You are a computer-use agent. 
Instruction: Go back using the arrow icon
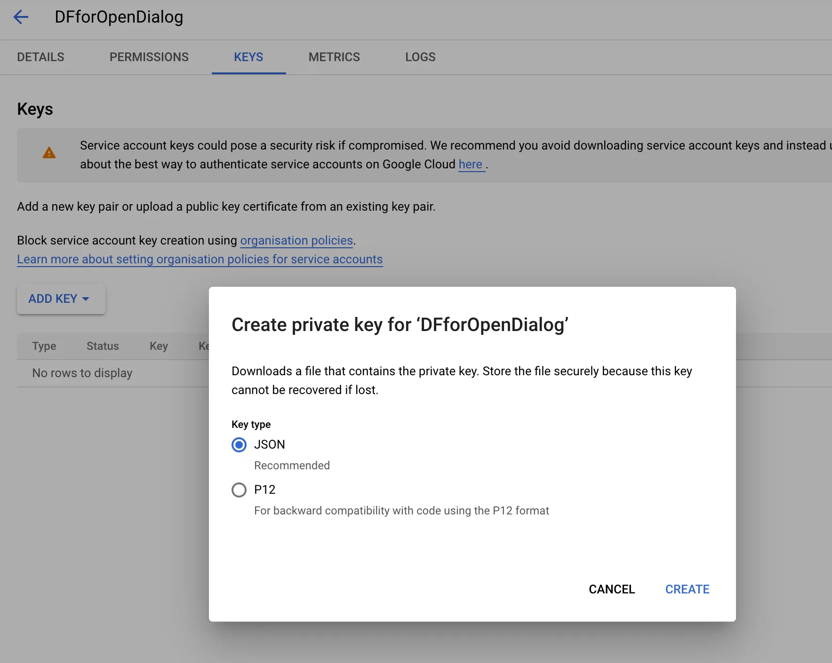(x=21, y=17)
